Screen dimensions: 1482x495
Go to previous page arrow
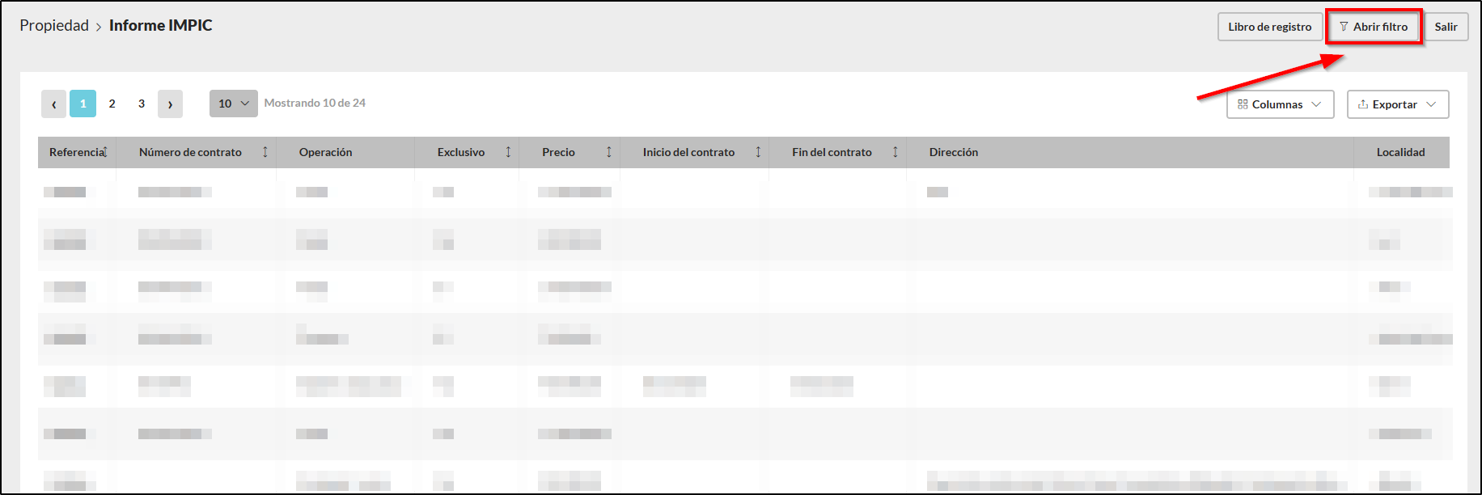coord(53,104)
